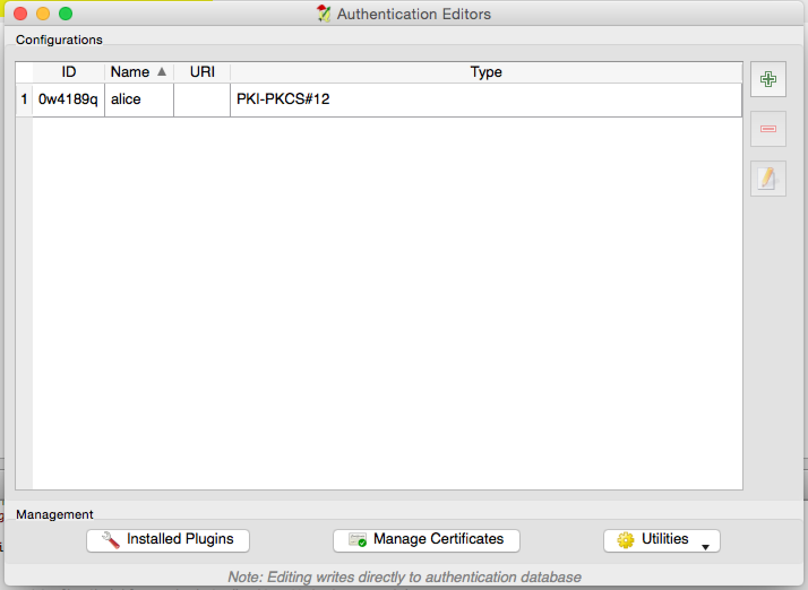Click the empty URI cell for alice
This screenshot has width=808, height=590.
point(202,99)
